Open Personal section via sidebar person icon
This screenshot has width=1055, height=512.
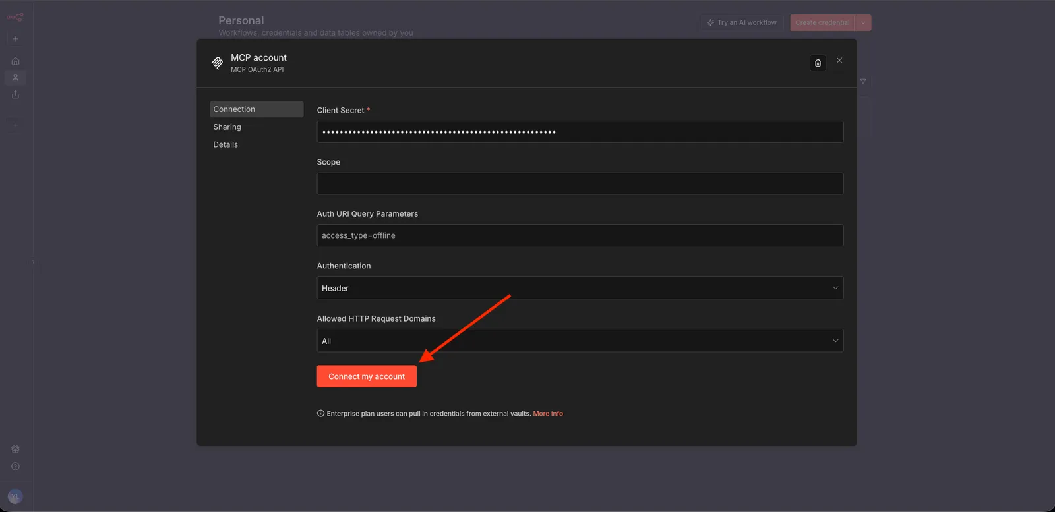click(x=15, y=78)
